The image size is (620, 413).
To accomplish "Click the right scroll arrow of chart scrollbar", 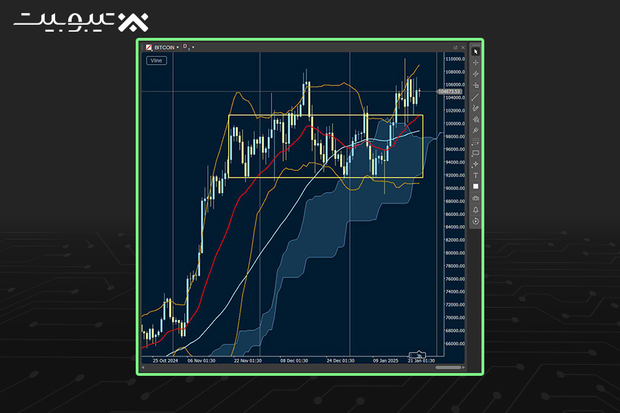I will [464, 368].
